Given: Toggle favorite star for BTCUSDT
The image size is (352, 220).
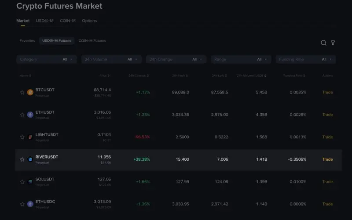Looking at the screenshot, I should pos(22,92).
